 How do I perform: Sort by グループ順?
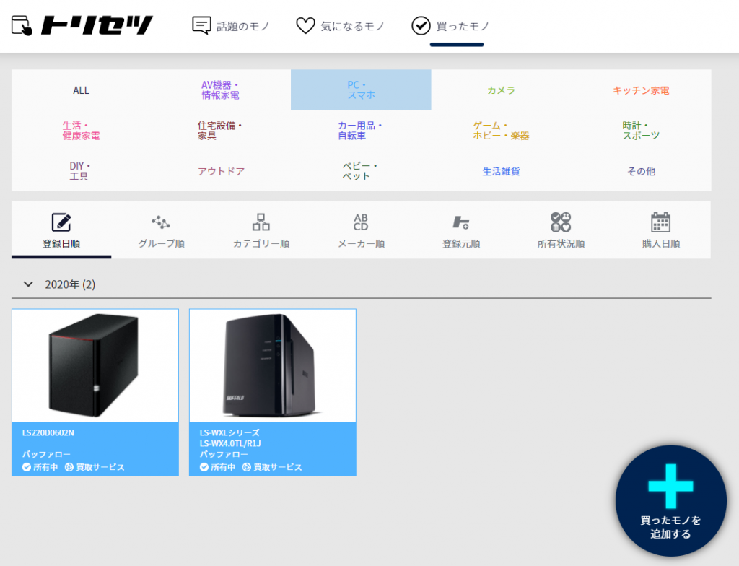(x=161, y=230)
